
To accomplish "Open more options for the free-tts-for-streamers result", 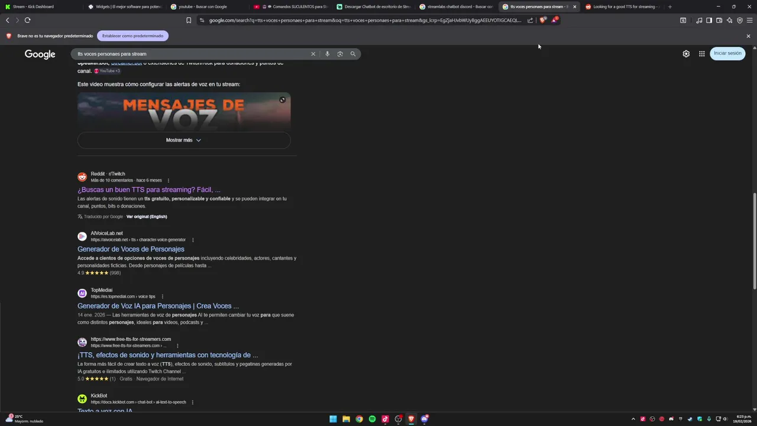I will point(177,346).
